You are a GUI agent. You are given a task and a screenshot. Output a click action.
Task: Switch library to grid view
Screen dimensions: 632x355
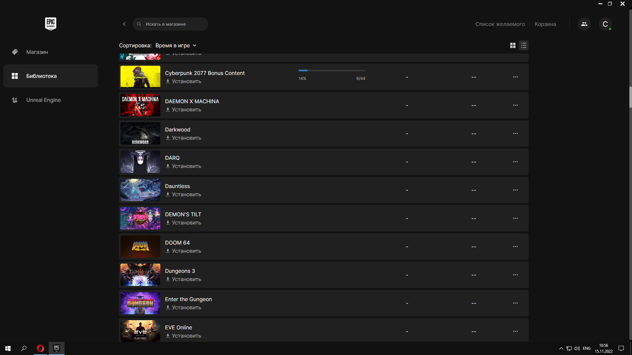click(x=513, y=45)
